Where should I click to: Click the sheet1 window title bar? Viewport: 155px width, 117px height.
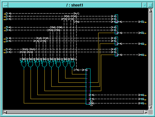[x=75, y=5]
